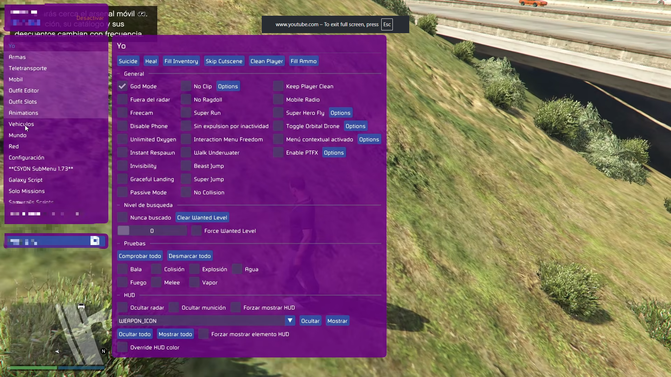
Task: Click the car marker on the minimap
Action: [81, 306]
